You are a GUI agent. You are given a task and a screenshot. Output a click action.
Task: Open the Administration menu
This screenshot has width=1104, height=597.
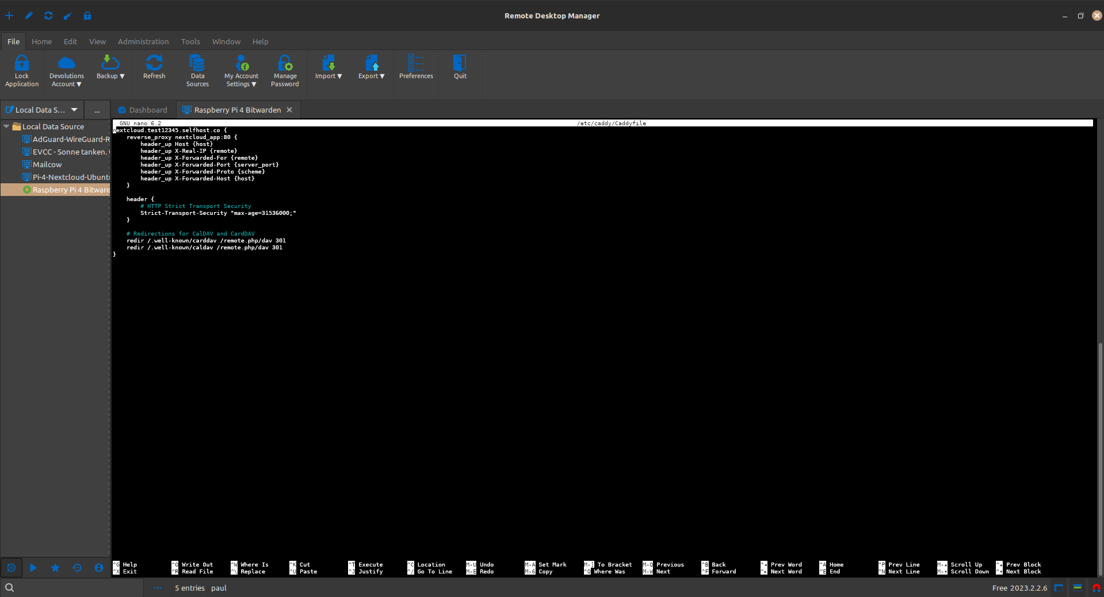tap(143, 41)
